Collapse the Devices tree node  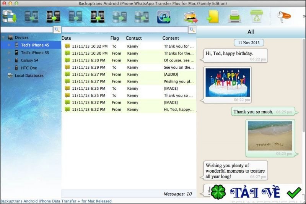click(x=3, y=37)
